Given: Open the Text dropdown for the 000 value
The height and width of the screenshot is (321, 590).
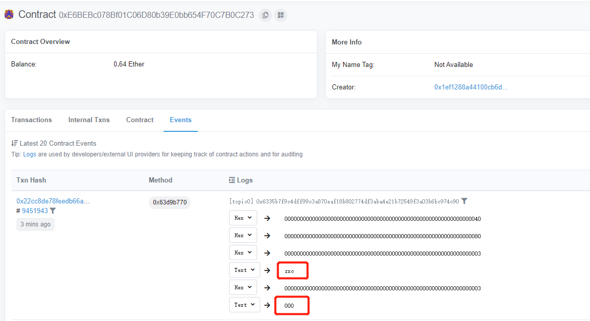Looking at the screenshot, I should pyautogui.click(x=244, y=305).
